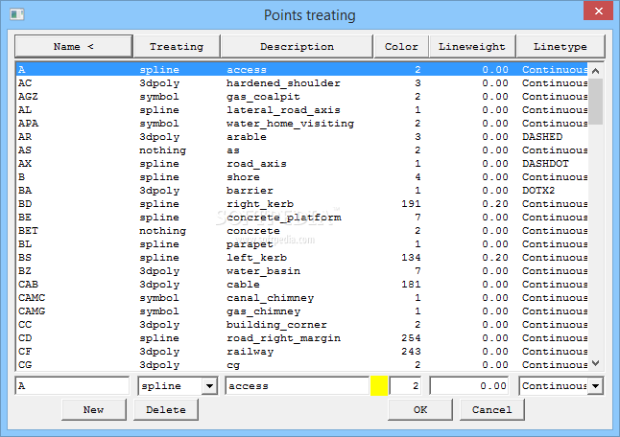Click the New button

pos(94,410)
